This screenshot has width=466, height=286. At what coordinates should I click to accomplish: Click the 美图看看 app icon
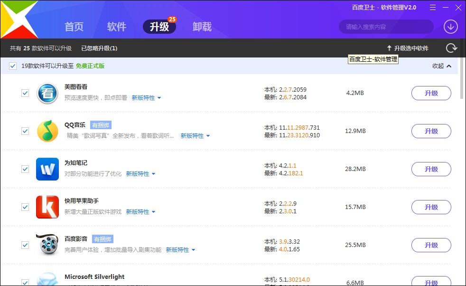click(x=47, y=93)
